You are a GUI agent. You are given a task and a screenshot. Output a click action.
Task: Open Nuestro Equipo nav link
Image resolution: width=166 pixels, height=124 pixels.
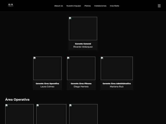click(x=74, y=6)
